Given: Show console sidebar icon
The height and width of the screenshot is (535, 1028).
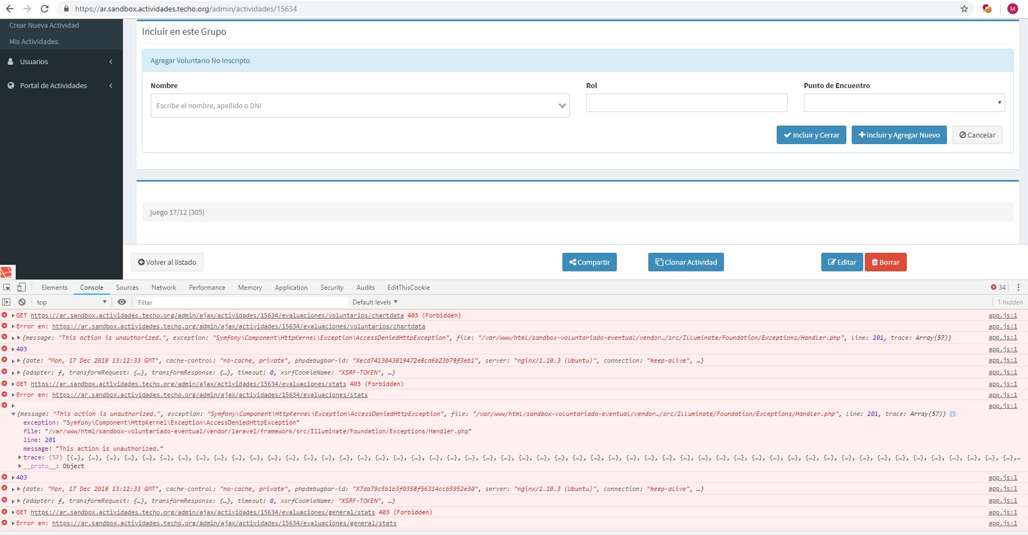Looking at the screenshot, I should click(x=7, y=302).
